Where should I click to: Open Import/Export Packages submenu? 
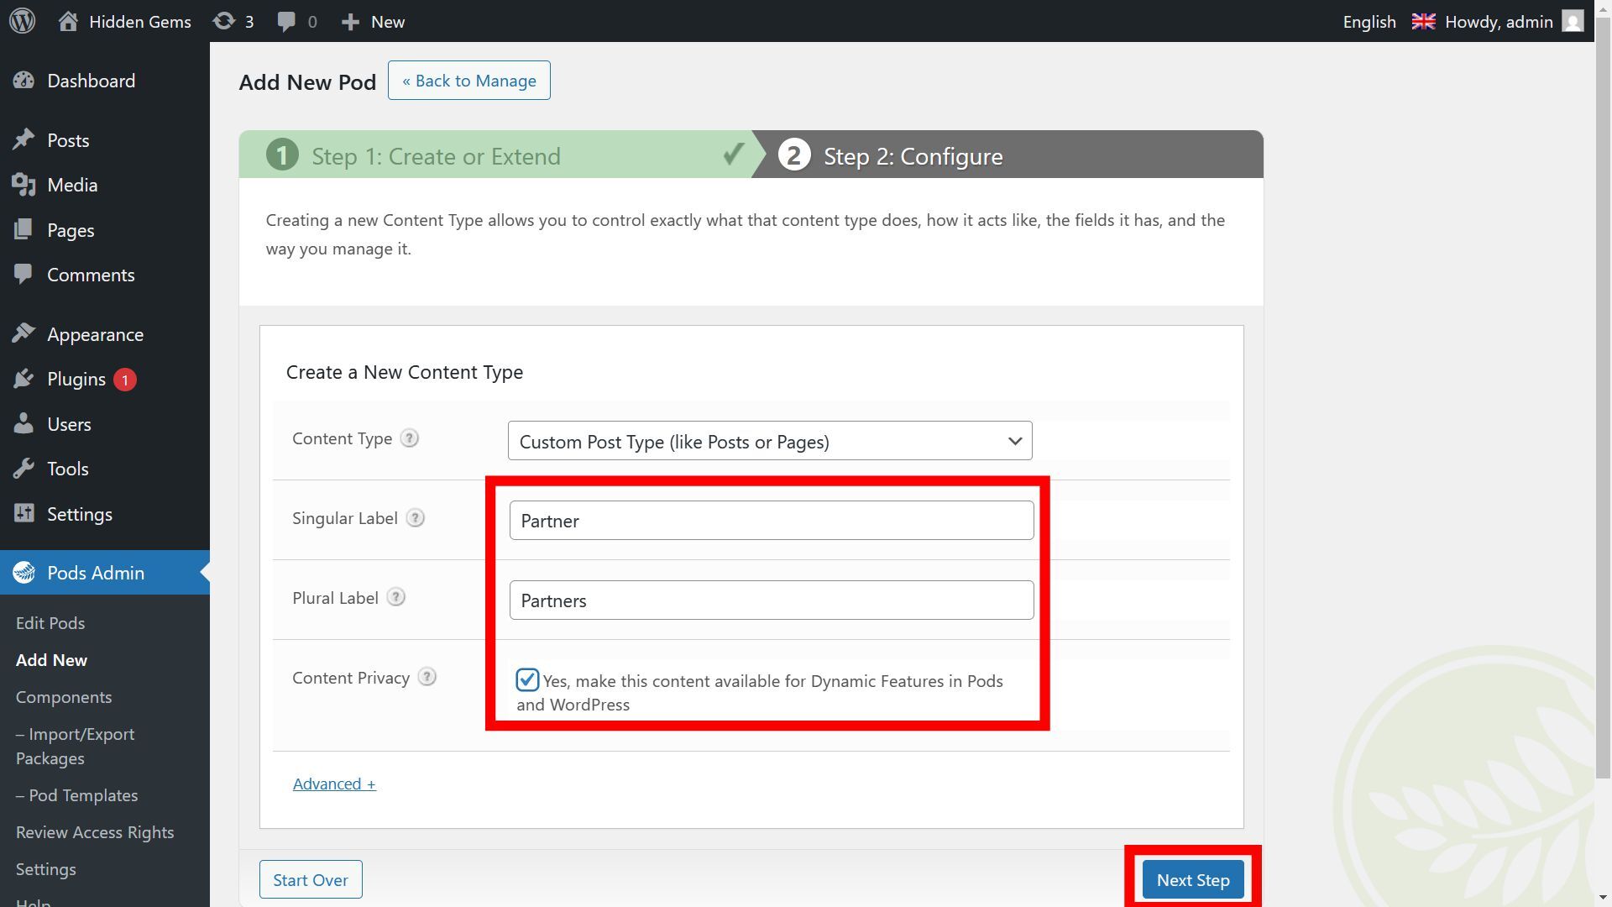pos(75,746)
